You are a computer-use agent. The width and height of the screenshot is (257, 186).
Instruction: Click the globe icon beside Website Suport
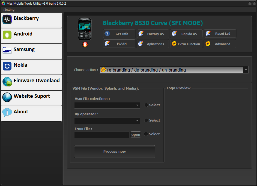click(x=7, y=97)
